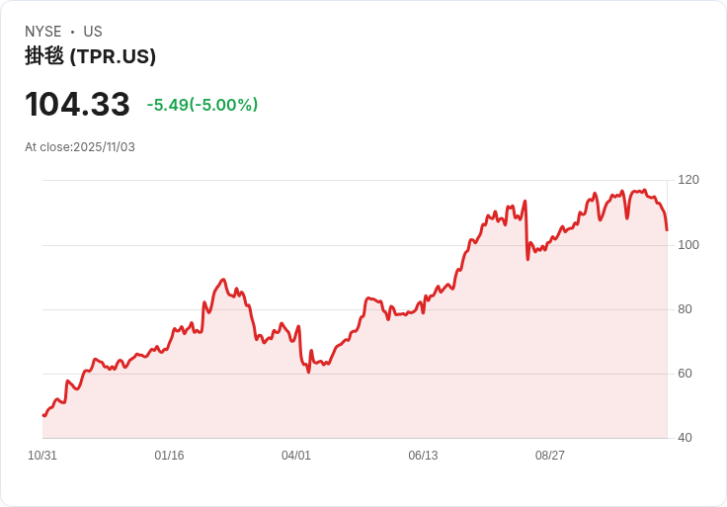Click the TPR.US stock title

tap(90, 56)
